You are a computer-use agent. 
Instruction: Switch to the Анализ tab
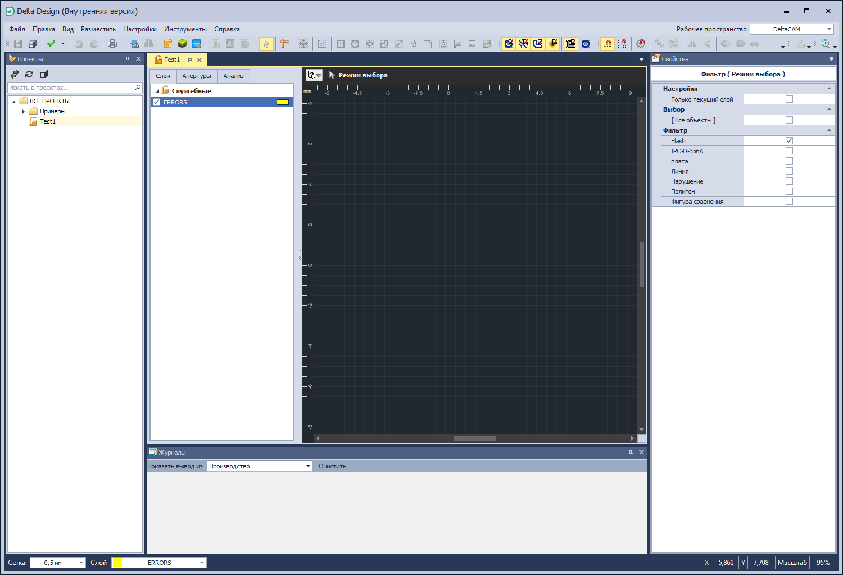[233, 76]
